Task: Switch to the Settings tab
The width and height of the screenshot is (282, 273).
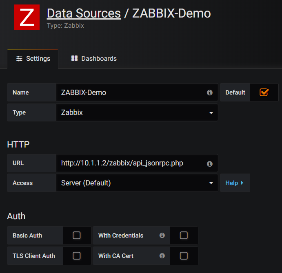Action: click(x=33, y=59)
